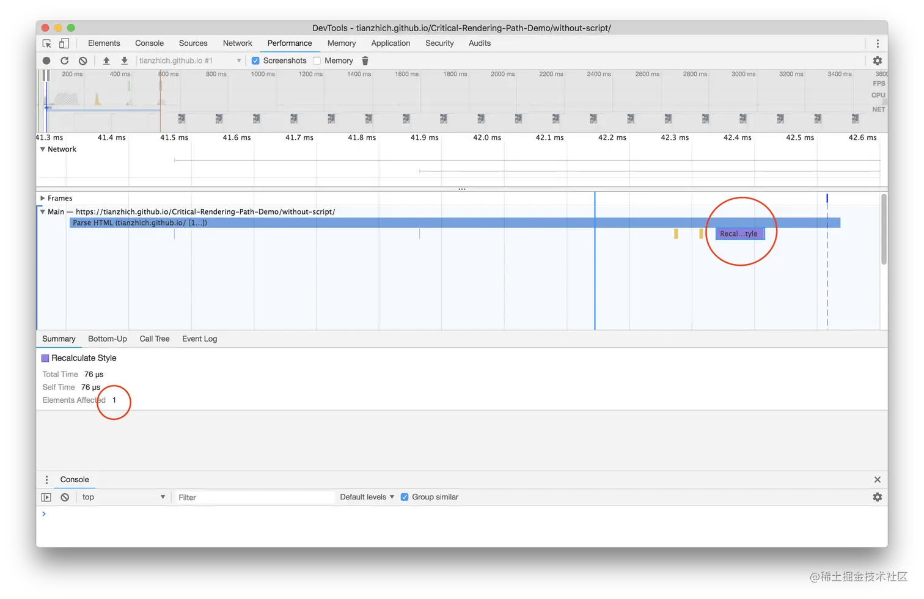Open DevTools three-dot customize menu
This screenshot has width=924, height=599.
tap(878, 43)
